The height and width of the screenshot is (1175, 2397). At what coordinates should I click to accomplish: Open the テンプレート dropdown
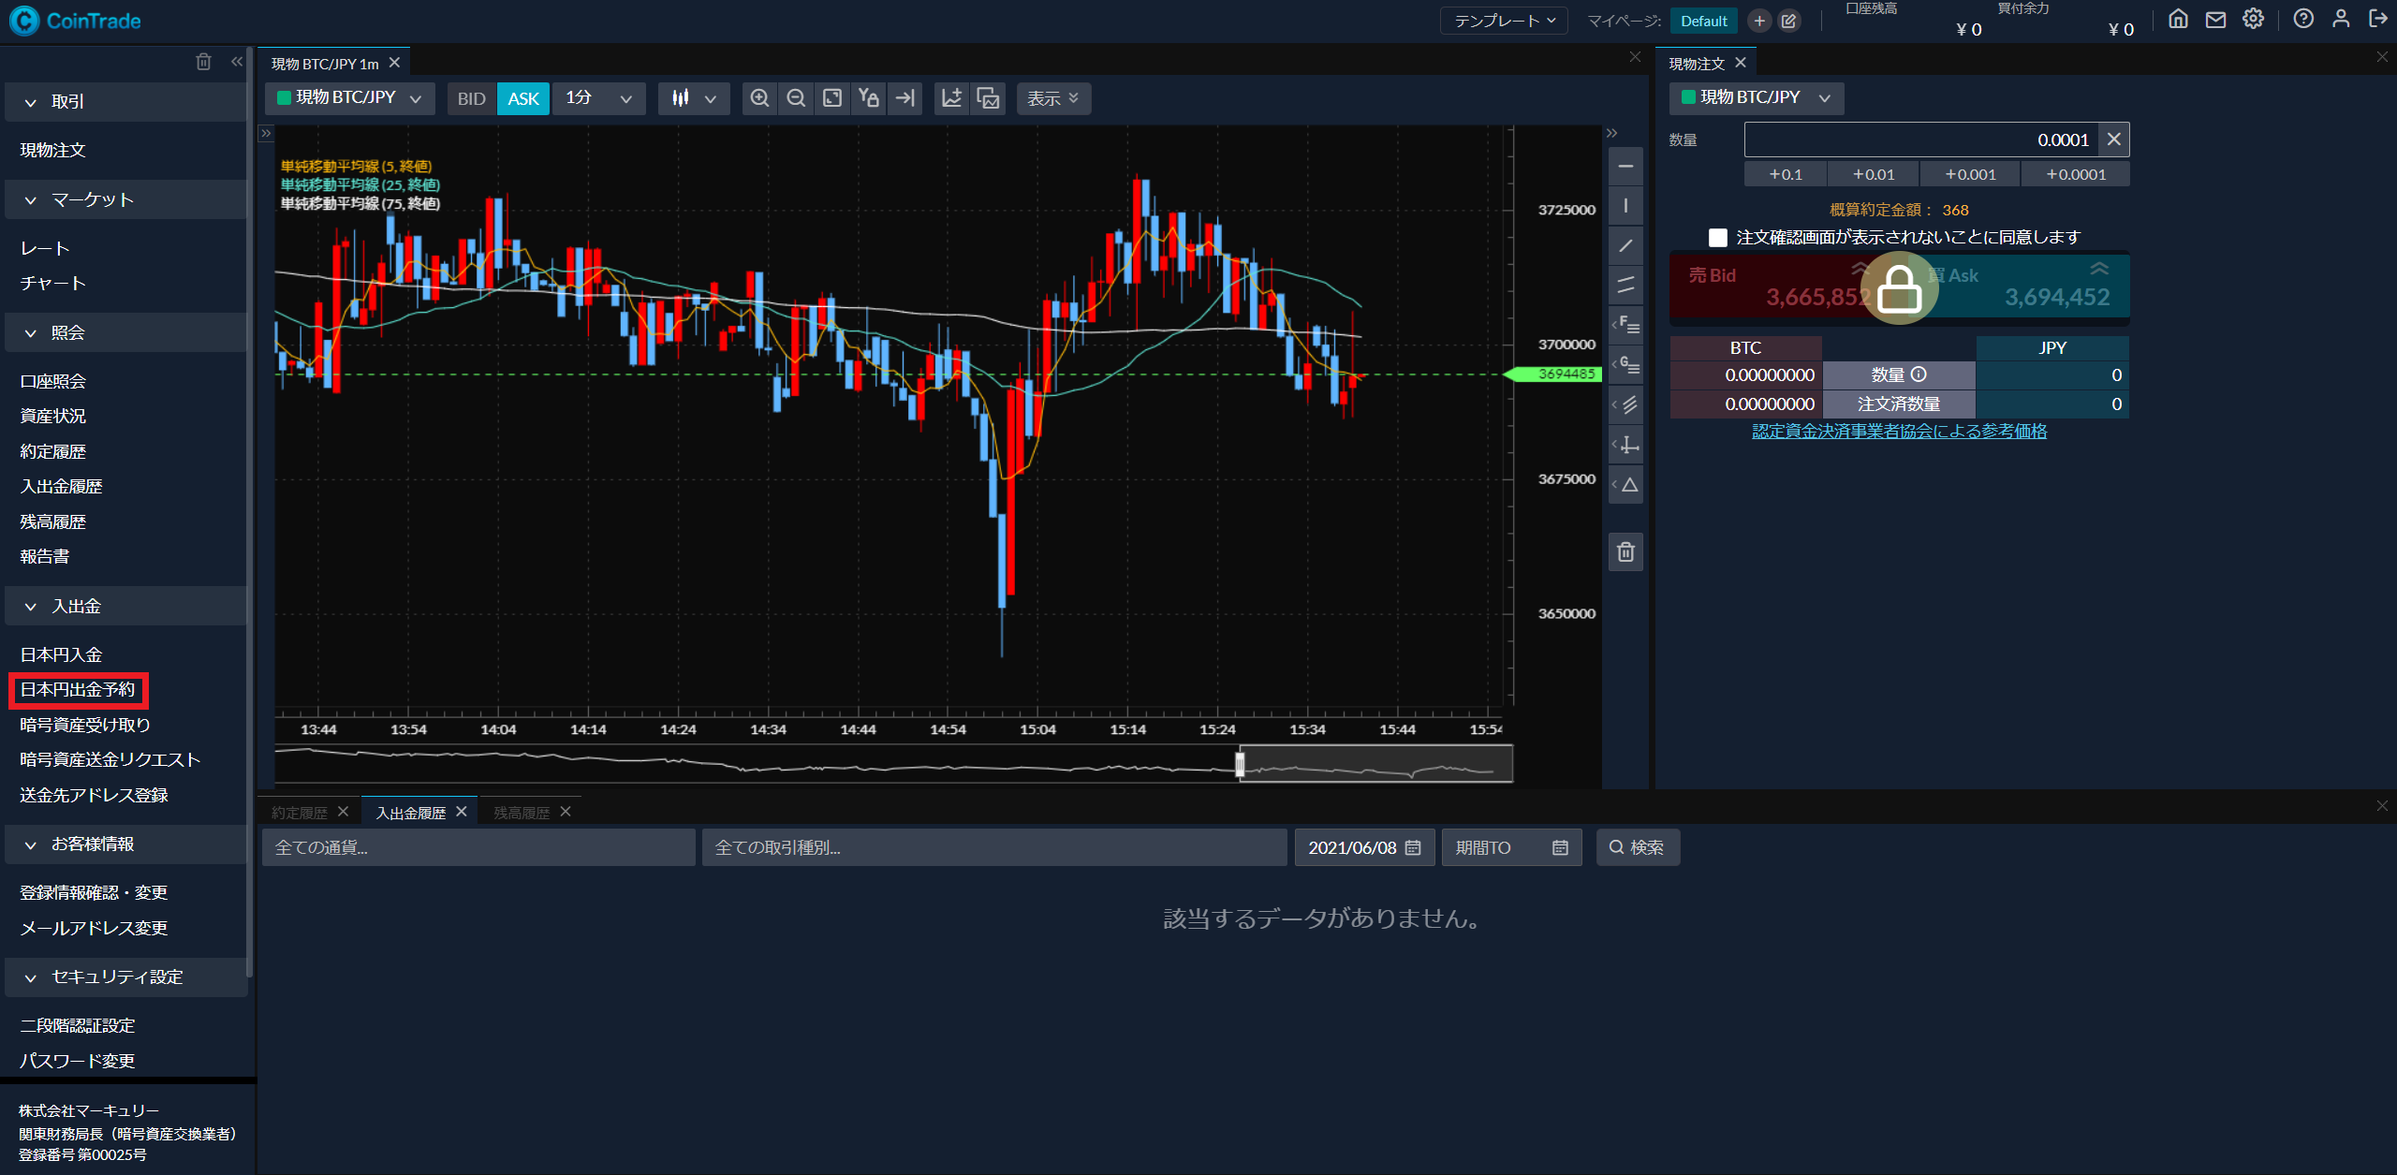coord(1504,21)
